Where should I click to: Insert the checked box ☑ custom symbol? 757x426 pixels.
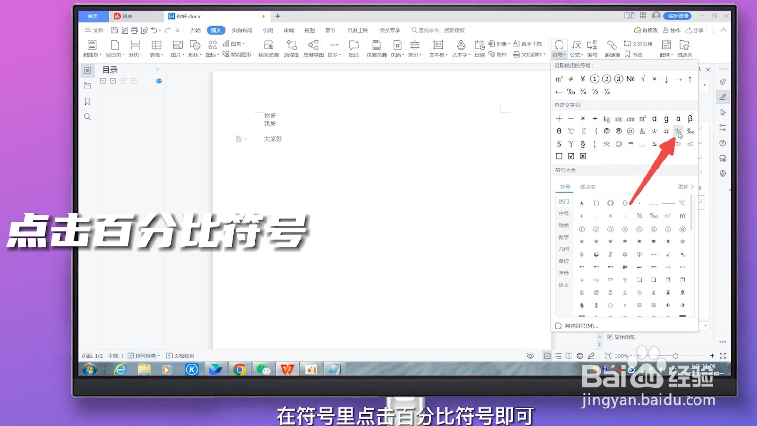tap(571, 156)
